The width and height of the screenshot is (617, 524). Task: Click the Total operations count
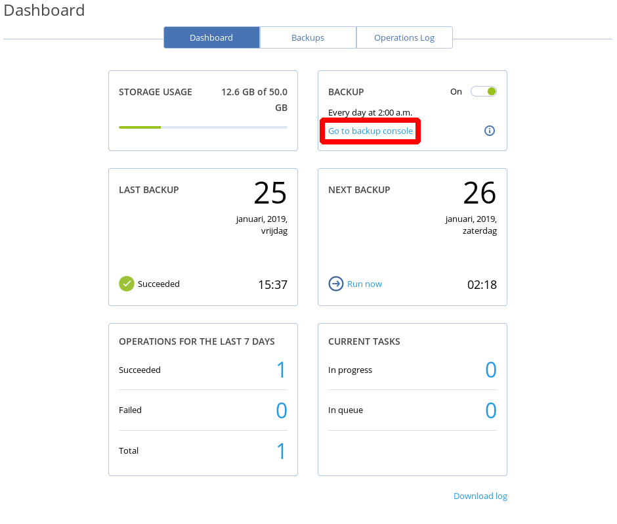point(281,451)
